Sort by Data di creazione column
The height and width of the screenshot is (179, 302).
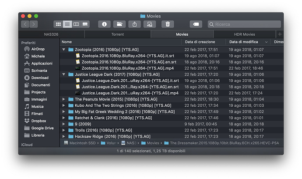coord(204,42)
